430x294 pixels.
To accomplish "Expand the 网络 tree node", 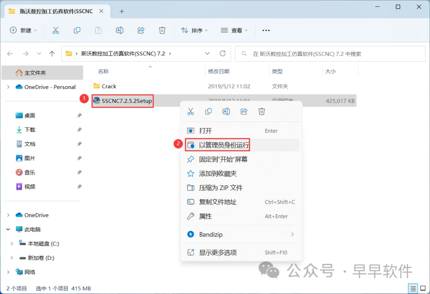I will (8, 272).
